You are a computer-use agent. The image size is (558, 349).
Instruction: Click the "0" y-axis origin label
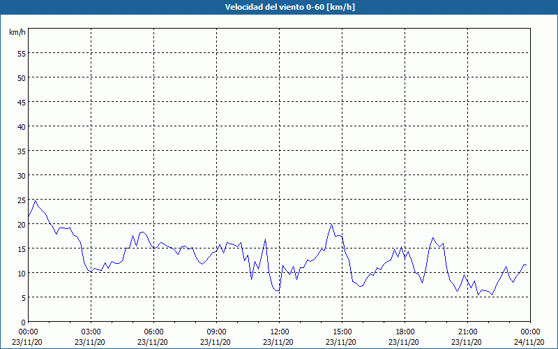[24, 322]
